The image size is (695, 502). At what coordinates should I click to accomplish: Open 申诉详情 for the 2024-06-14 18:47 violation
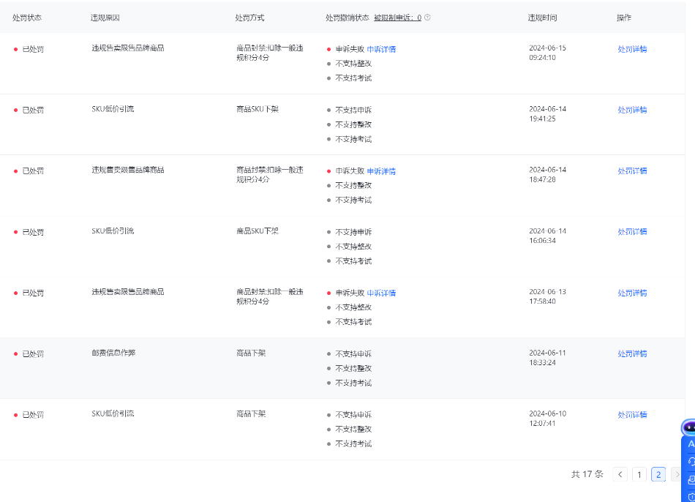click(x=381, y=171)
